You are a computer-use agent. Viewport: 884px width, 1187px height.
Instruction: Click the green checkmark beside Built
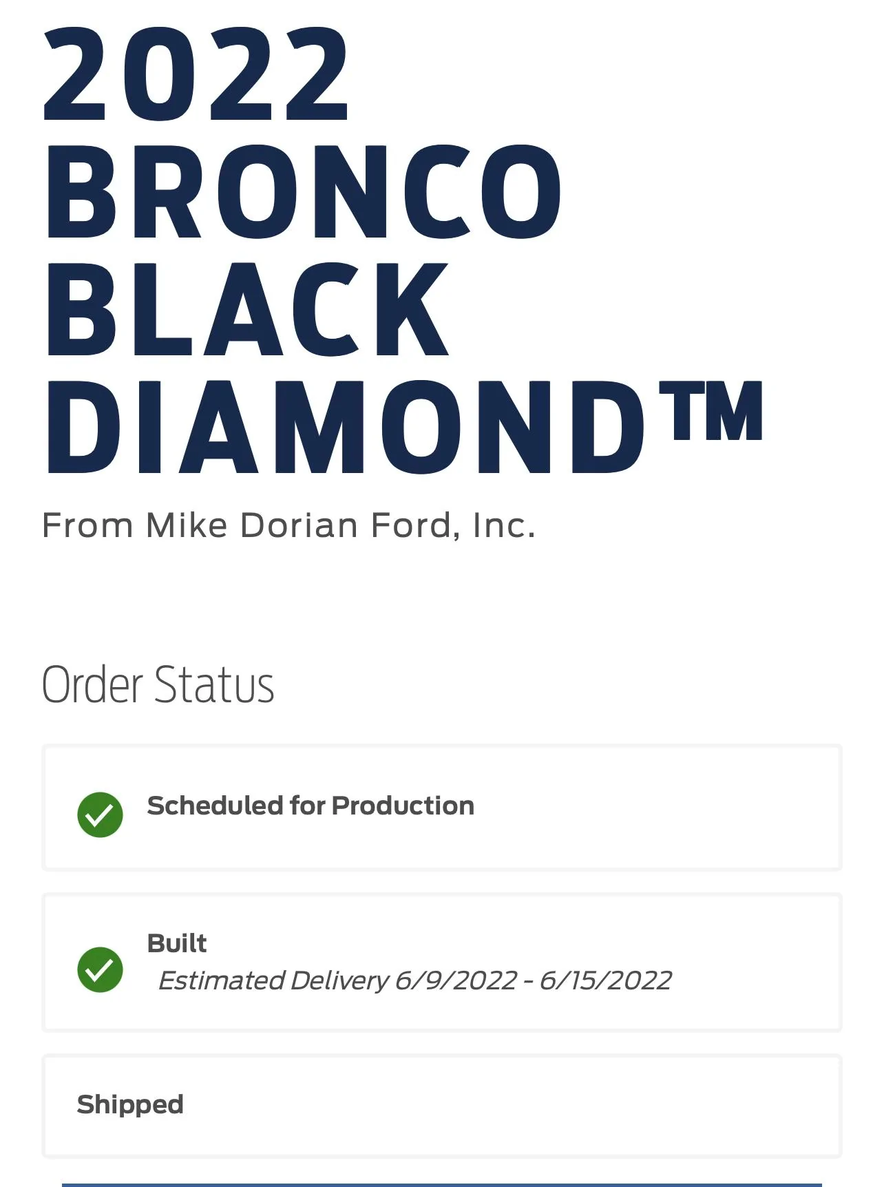coord(100,969)
